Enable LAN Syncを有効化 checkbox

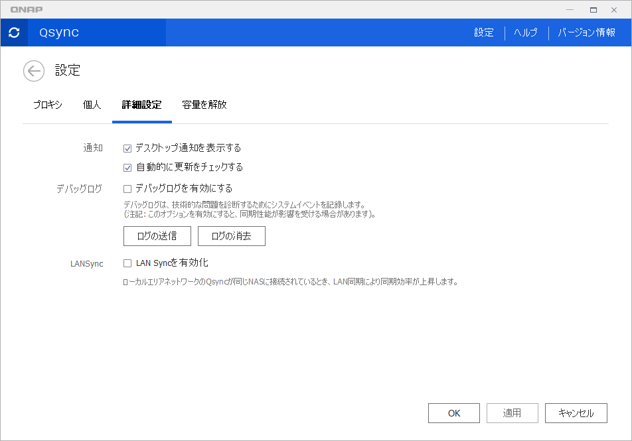(x=127, y=263)
